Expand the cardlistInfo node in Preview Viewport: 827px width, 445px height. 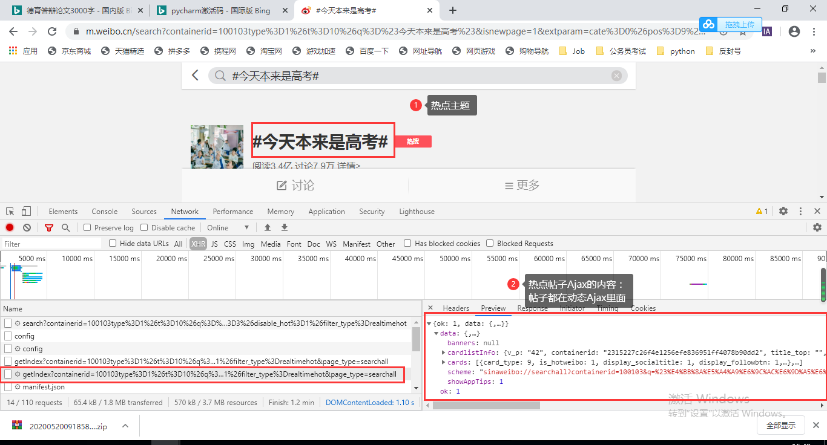(x=443, y=352)
